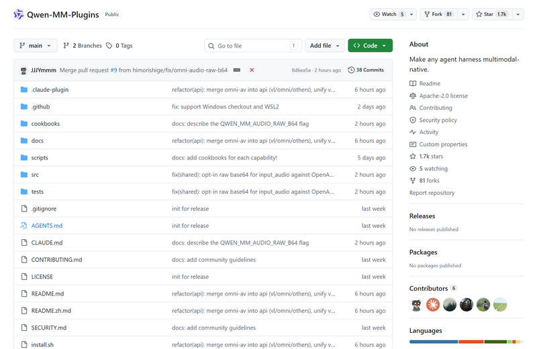Click JJJYmmm's avatar in commit header
Viewport: 537px width, 349px height.
(x=23, y=70)
